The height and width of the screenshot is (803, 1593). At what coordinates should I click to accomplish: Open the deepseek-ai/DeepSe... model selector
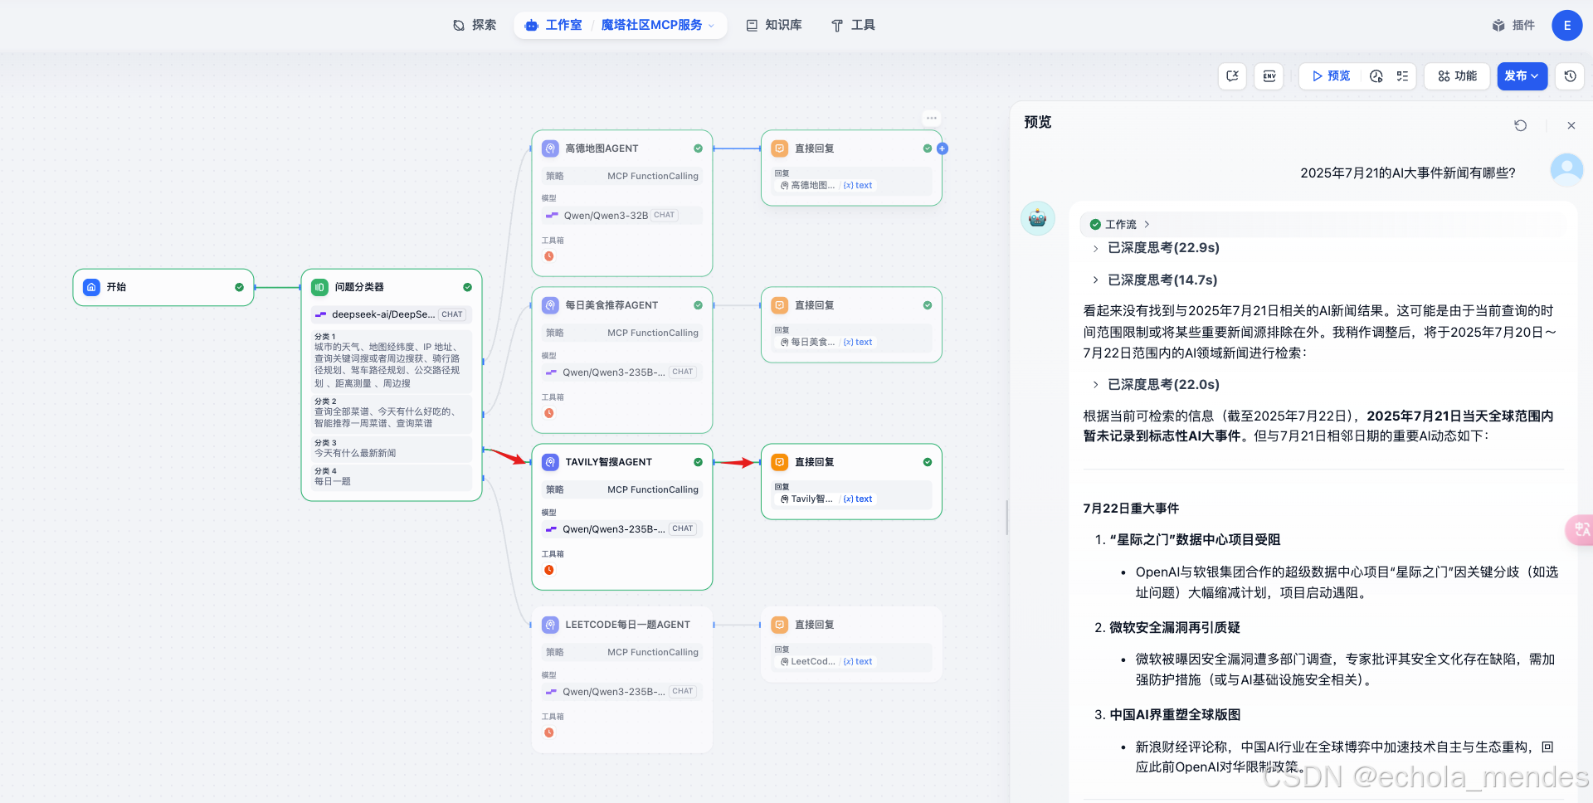click(392, 314)
